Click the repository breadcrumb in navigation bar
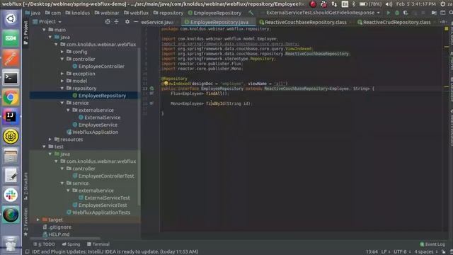 [x=168, y=13]
